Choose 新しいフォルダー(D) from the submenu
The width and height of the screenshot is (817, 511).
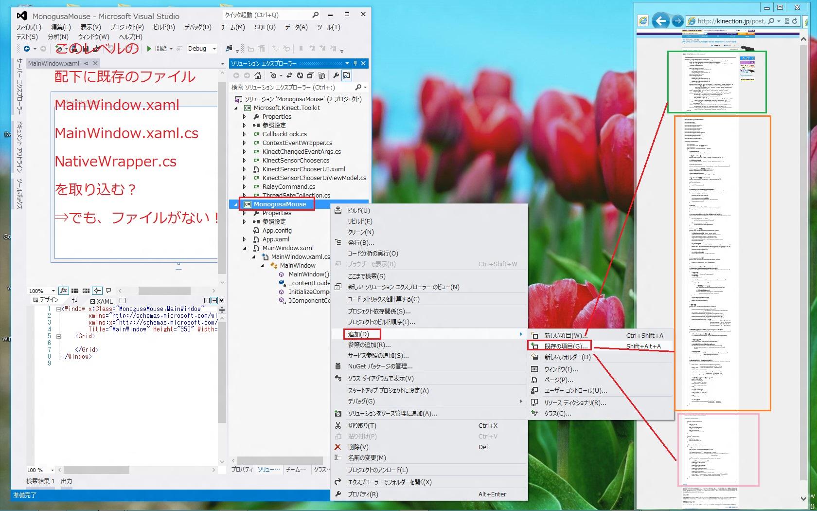[601, 357]
